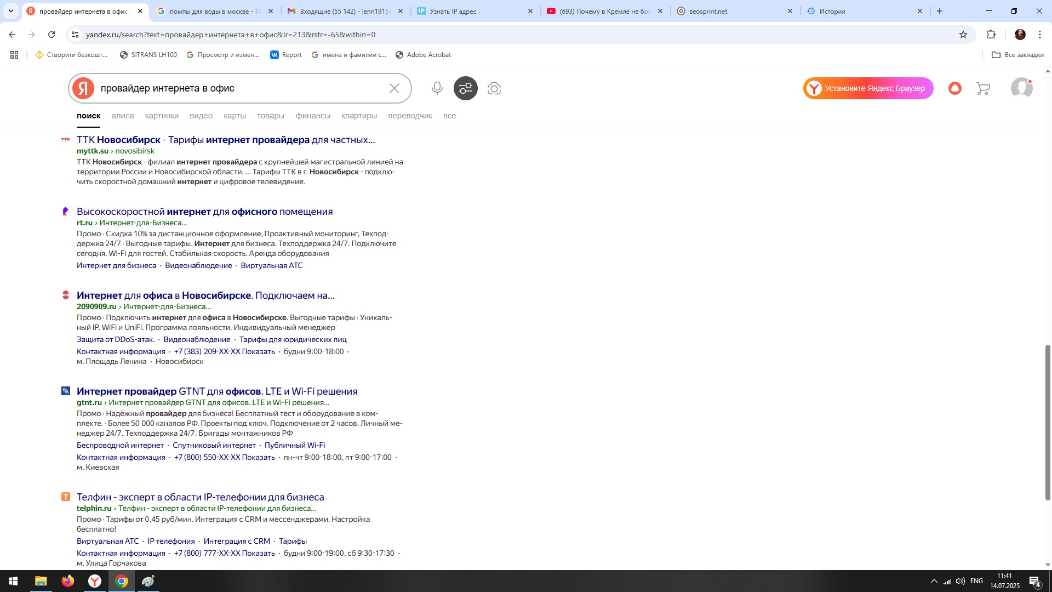Close the Узнать IP адрес tab
Viewport: 1052px width, 592px height.
point(530,11)
